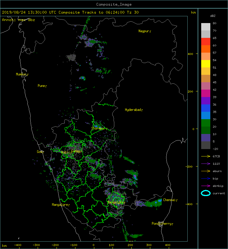Click the 300 tick on horizontal axis
The width and height of the screenshot is (228, 249).
click(149, 245)
